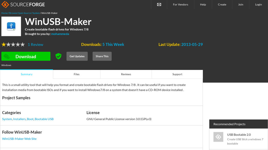This screenshot has height=150, width=268.
Task: Click the star rating
Action: click(13, 44)
